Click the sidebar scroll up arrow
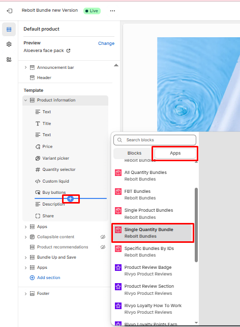240x327 pixels. click(116, 65)
